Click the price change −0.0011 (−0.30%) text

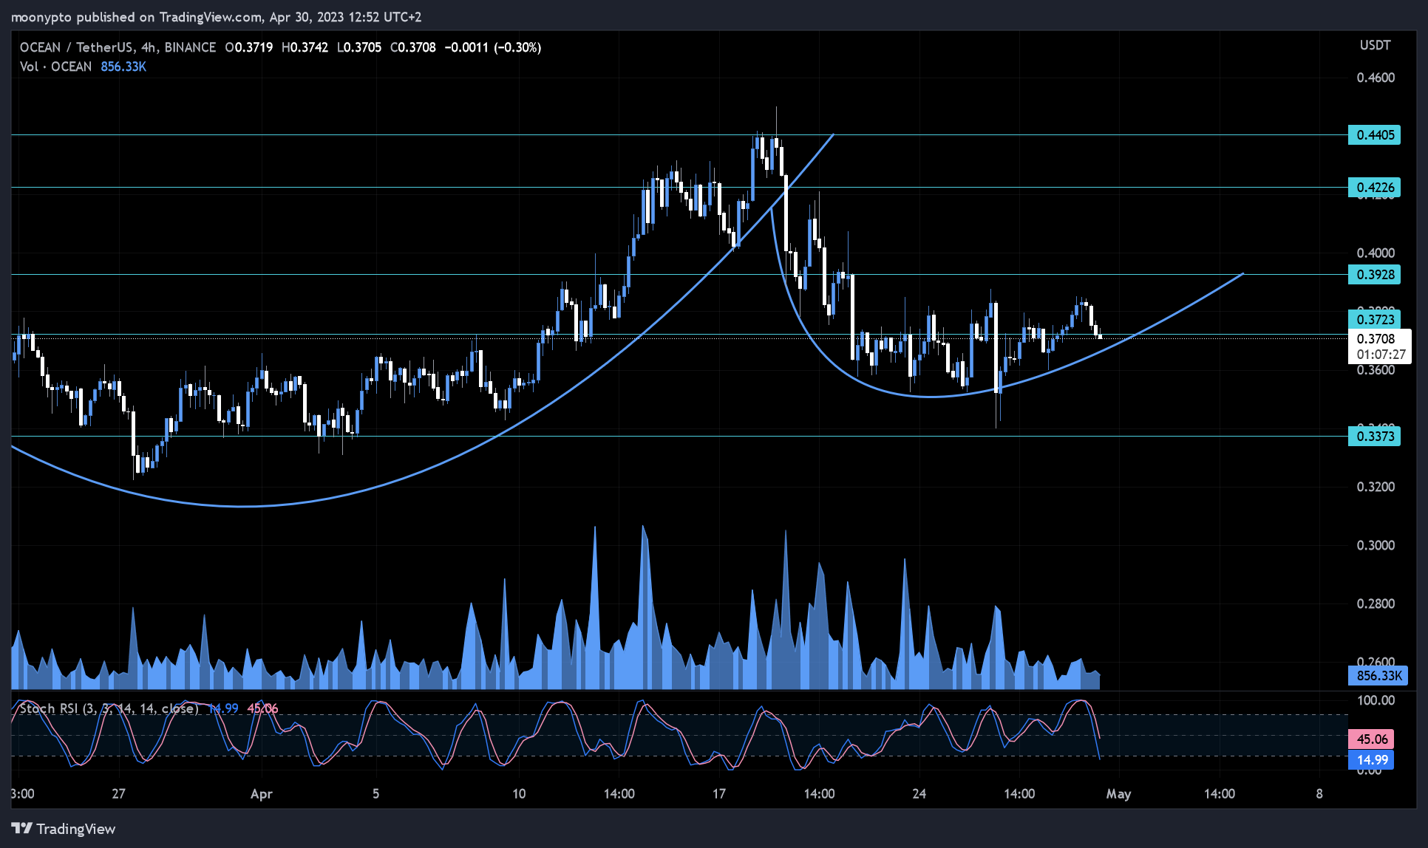pos(493,47)
